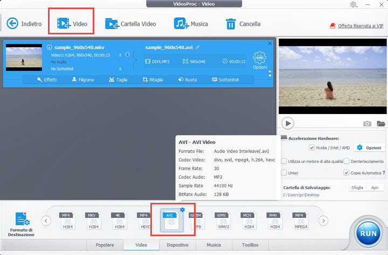Switch to ToolBox tab
The width and height of the screenshot is (388, 255).
[x=250, y=245]
